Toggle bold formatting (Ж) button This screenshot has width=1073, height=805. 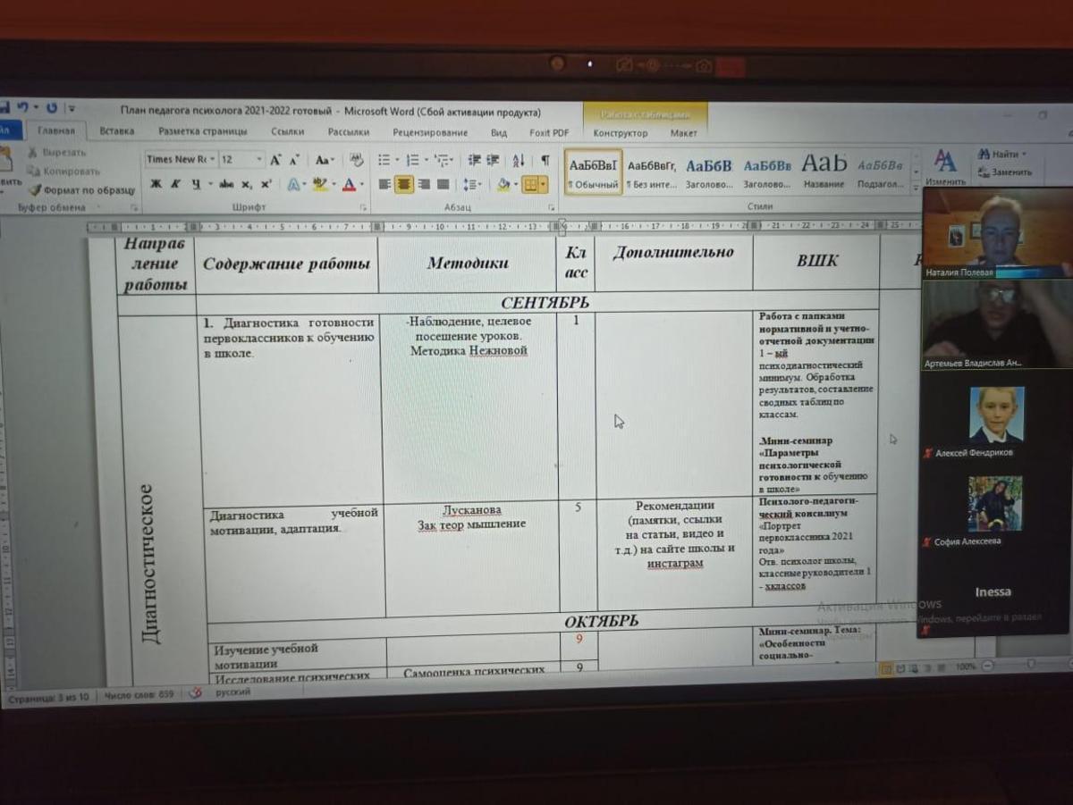(x=156, y=185)
